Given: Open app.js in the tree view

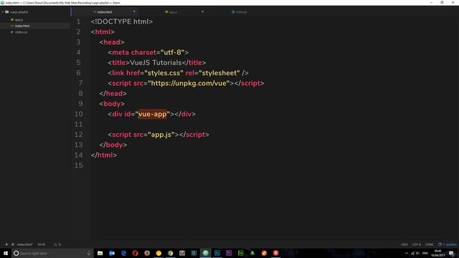Looking at the screenshot, I should coord(19,19).
